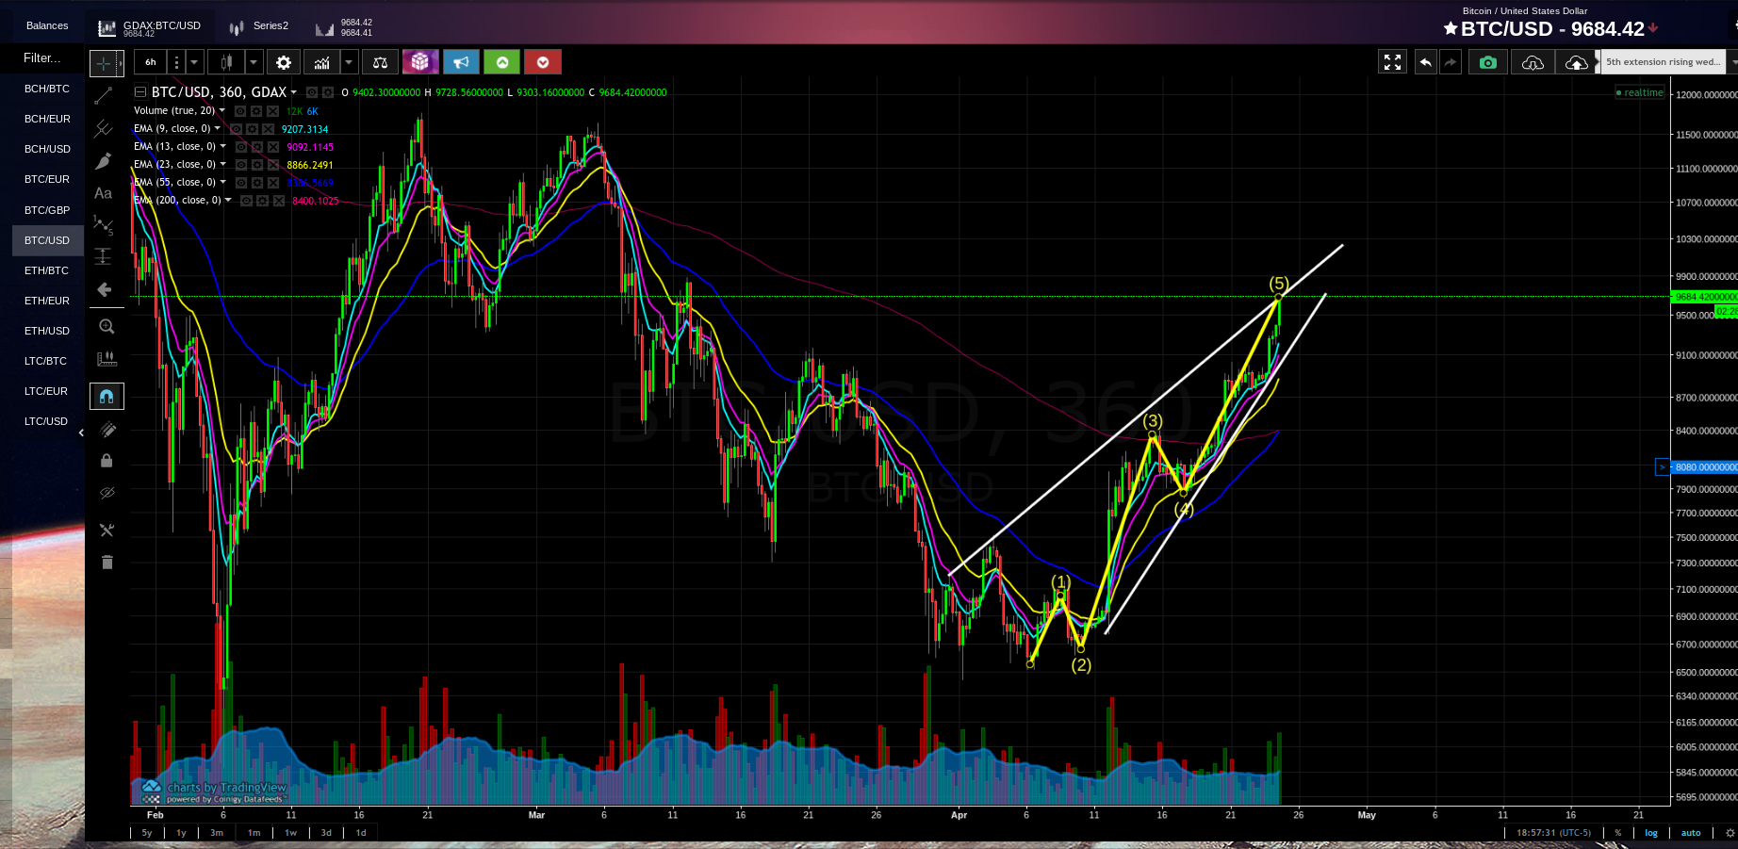This screenshot has width=1738, height=849.
Task: Set chart range to 1w
Action: tap(291, 833)
